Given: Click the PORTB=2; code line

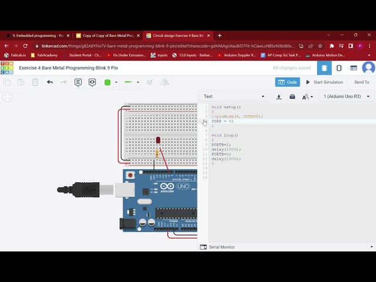Looking at the screenshot, I should [221, 145].
